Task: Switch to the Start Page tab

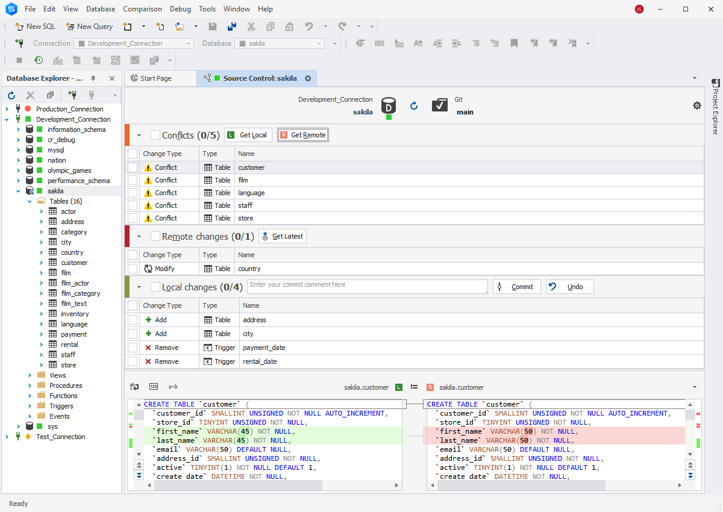Action: point(155,78)
